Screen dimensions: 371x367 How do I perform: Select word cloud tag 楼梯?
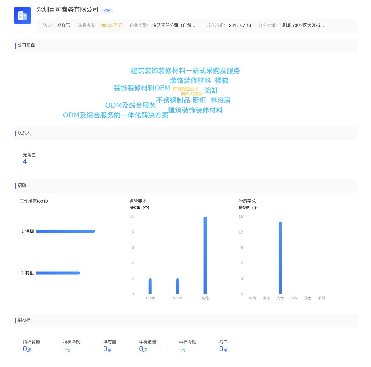coord(222,81)
